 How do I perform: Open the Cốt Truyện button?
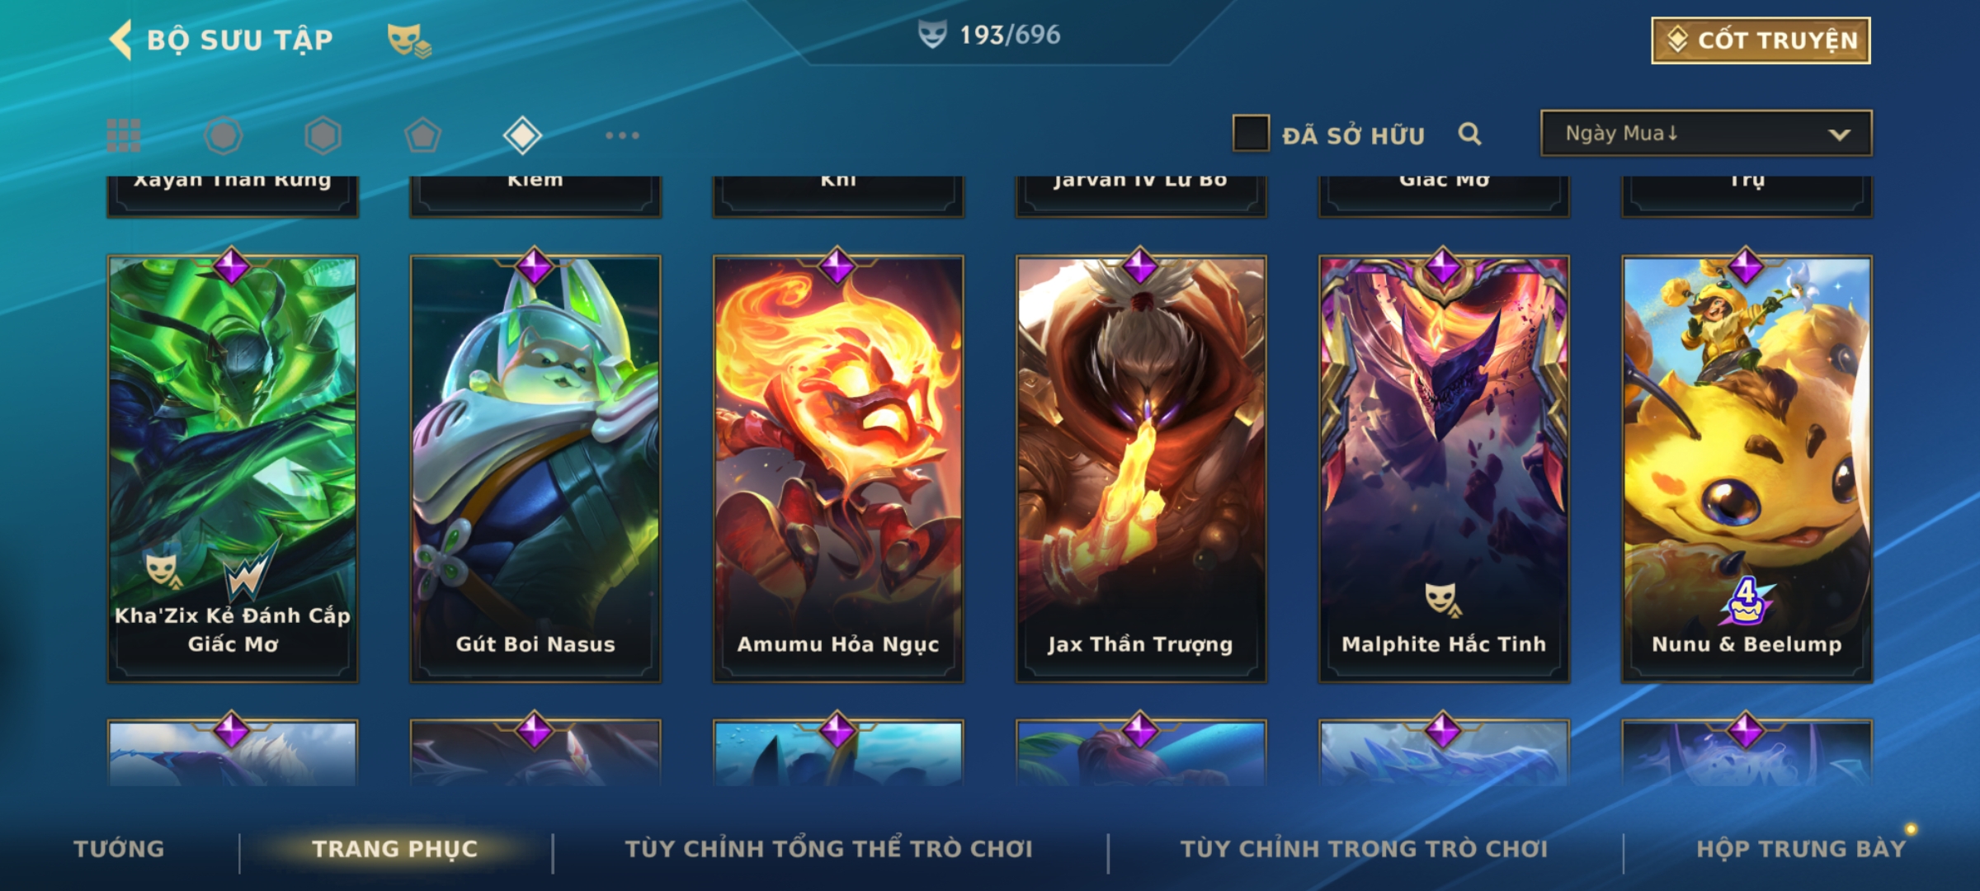click(x=1761, y=40)
